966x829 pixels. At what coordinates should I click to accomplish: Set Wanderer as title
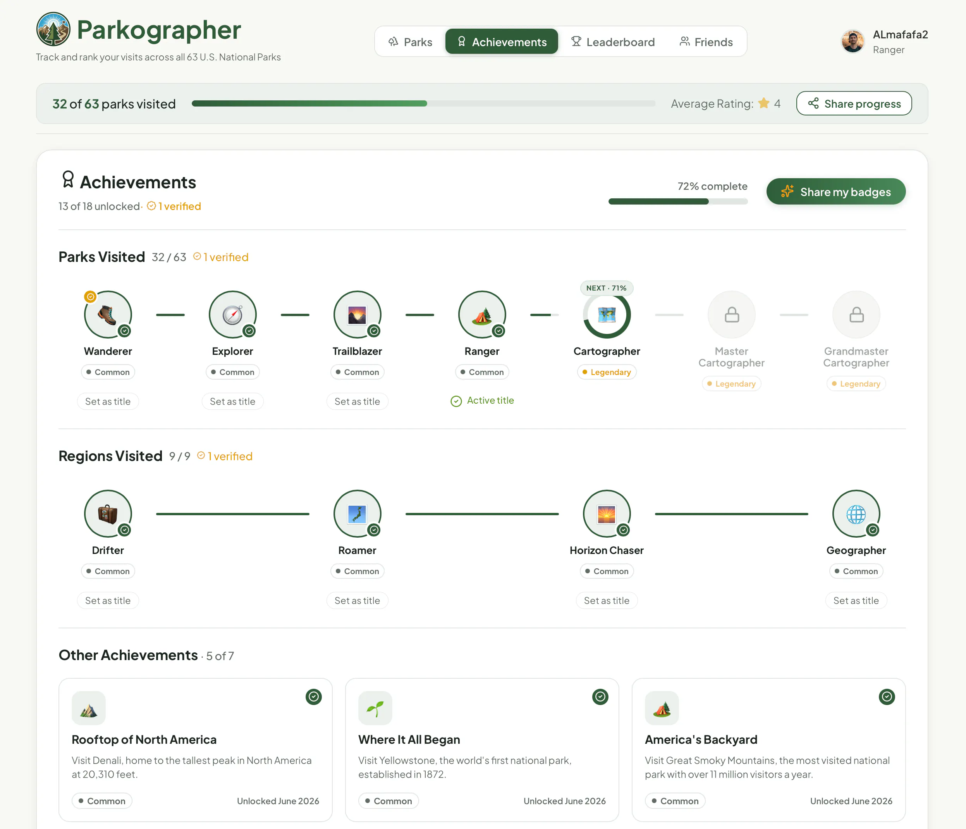(x=108, y=401)
